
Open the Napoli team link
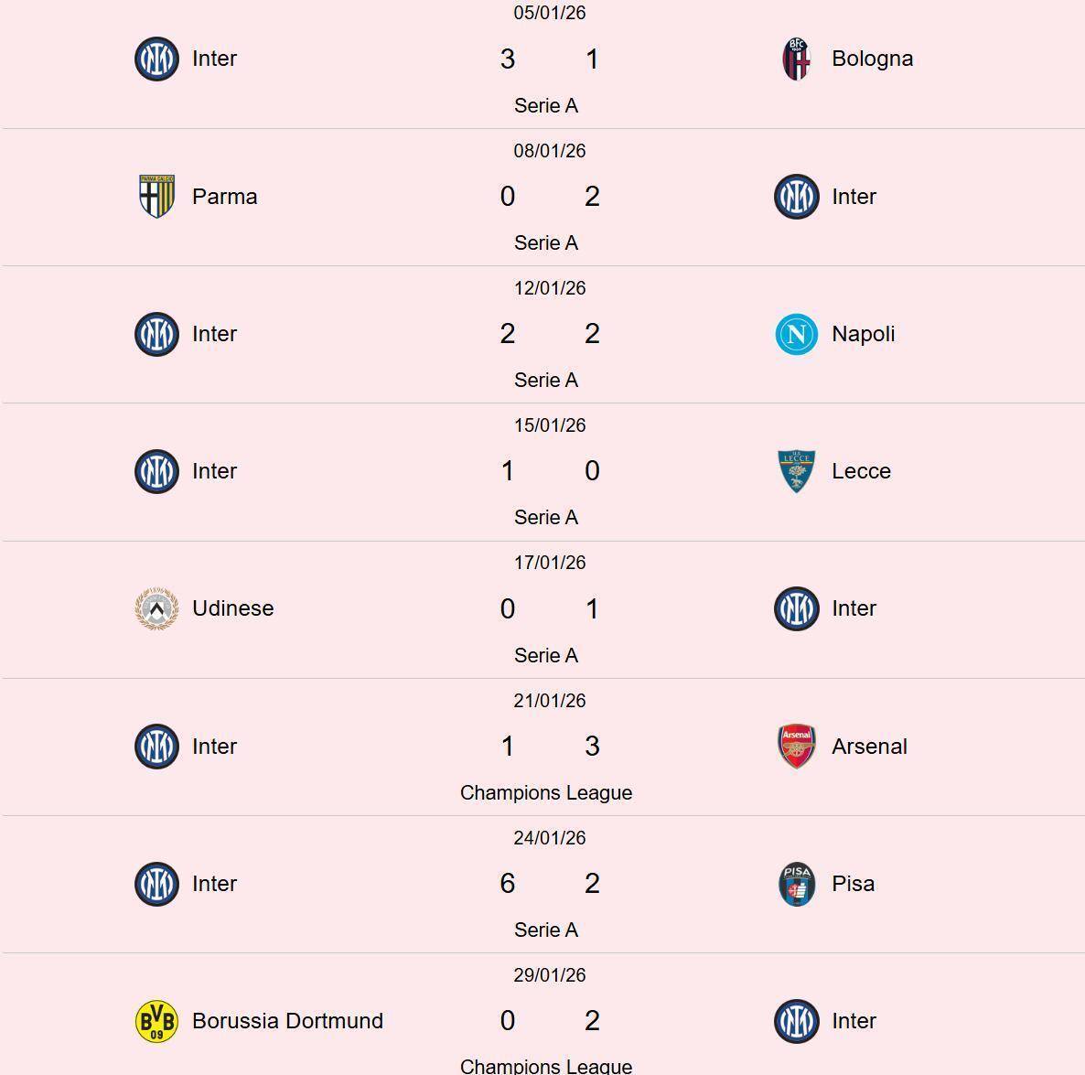[863, 334]
